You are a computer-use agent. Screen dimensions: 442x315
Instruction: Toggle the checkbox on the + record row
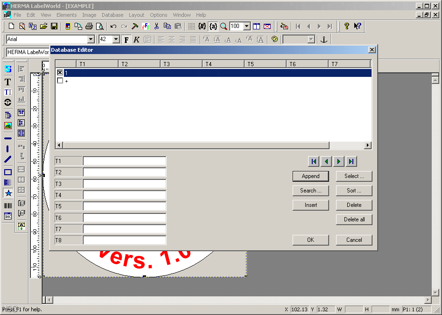click(60, 81)
